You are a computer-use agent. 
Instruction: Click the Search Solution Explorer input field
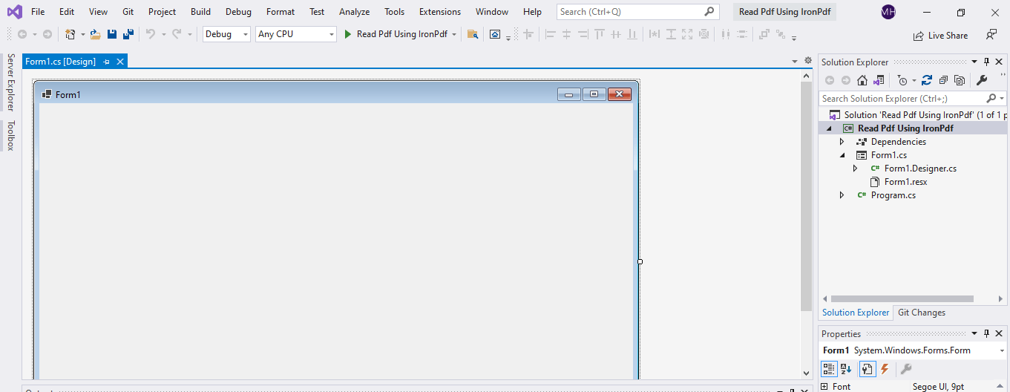[x=902, y=99]
